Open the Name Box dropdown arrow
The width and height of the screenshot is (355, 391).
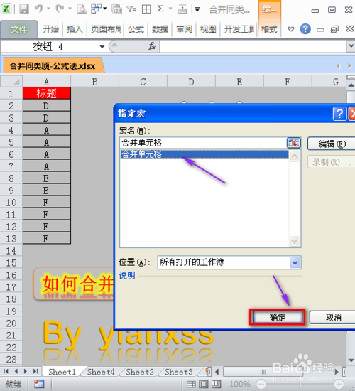click(x=102, y=47)
